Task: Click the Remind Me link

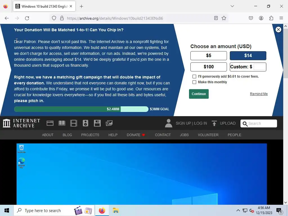Action: pos(259,94)
